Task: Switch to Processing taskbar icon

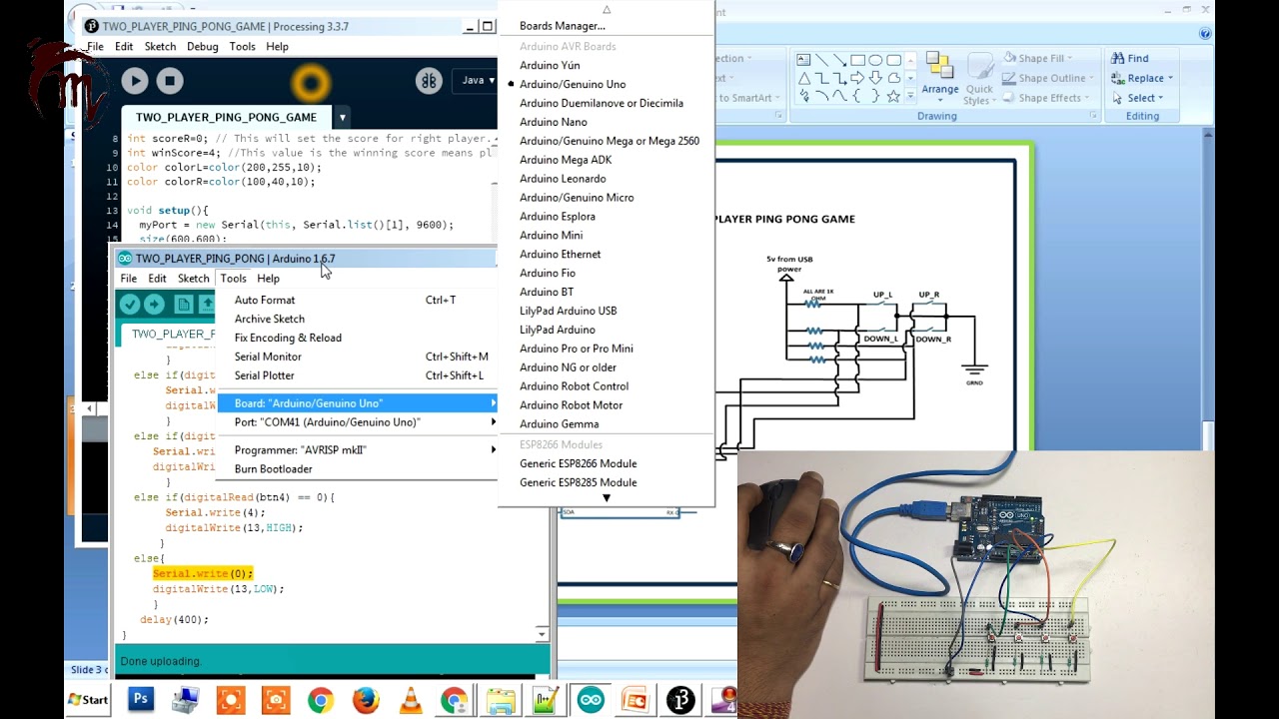Action: pyautogui.click(x=681, y=700)
